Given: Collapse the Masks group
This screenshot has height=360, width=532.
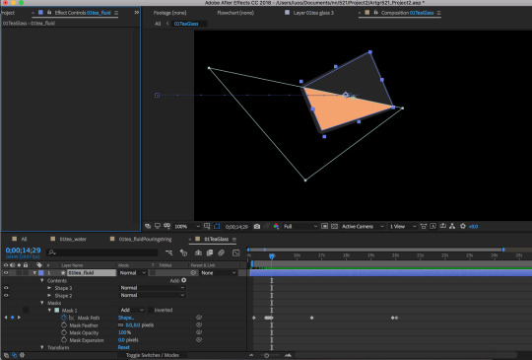Looking at the screenshot, I should click(42, 303).
